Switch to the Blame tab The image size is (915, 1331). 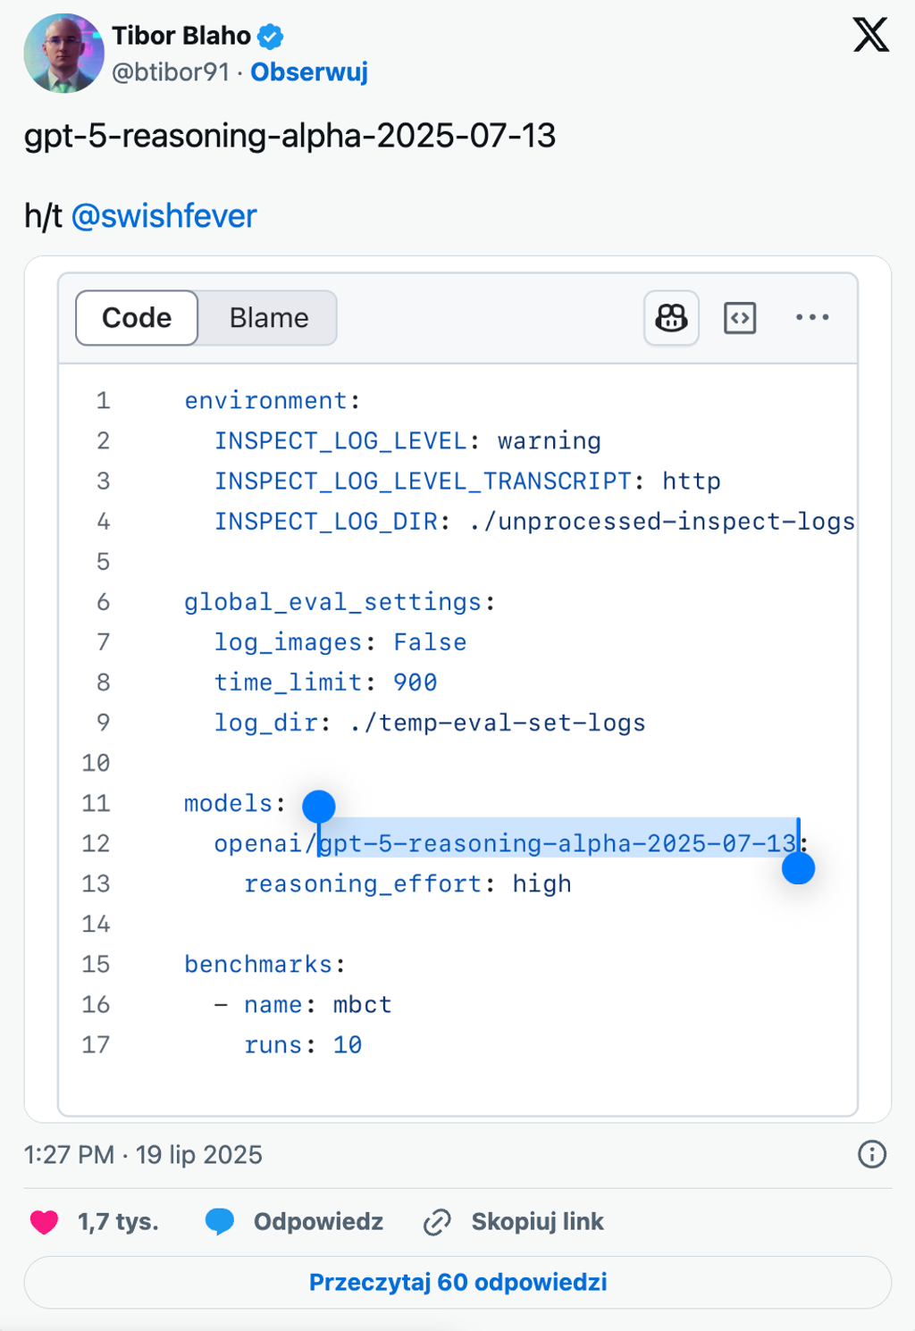pyautogui.click(x=268, y=318)
